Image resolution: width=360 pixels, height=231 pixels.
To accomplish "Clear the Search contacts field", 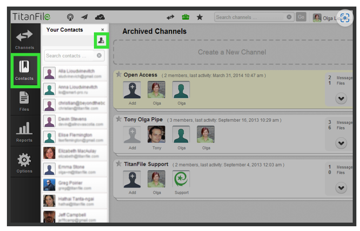I will (x=99, y=56).
